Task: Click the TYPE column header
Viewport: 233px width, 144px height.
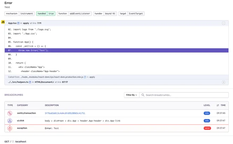Action: [x=10, y=105]
